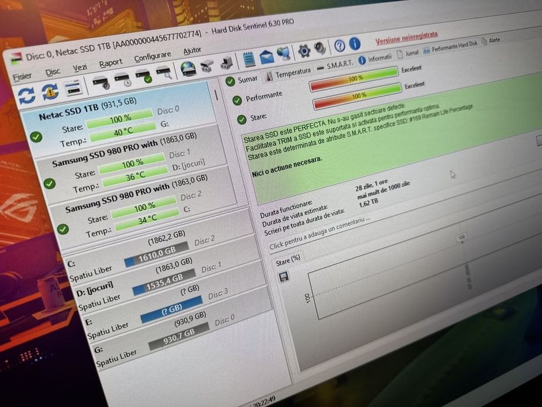The height and width of the screenshot is (407, 542).
Task: Click the green check beside Stare label
Action: coord(242,120)
